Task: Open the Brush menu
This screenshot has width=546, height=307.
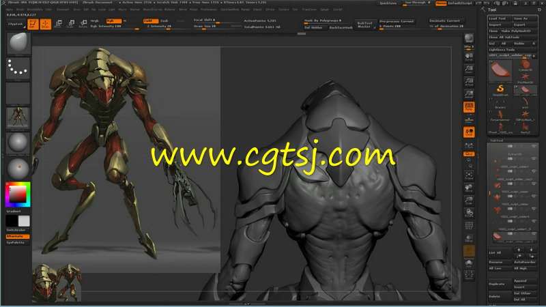Action: [20, 10]
